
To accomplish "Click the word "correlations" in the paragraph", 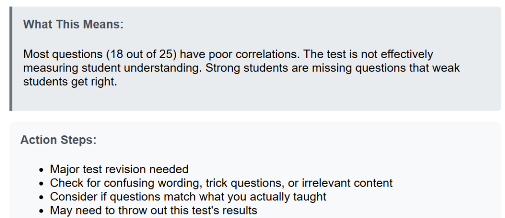I will (267, 54).
